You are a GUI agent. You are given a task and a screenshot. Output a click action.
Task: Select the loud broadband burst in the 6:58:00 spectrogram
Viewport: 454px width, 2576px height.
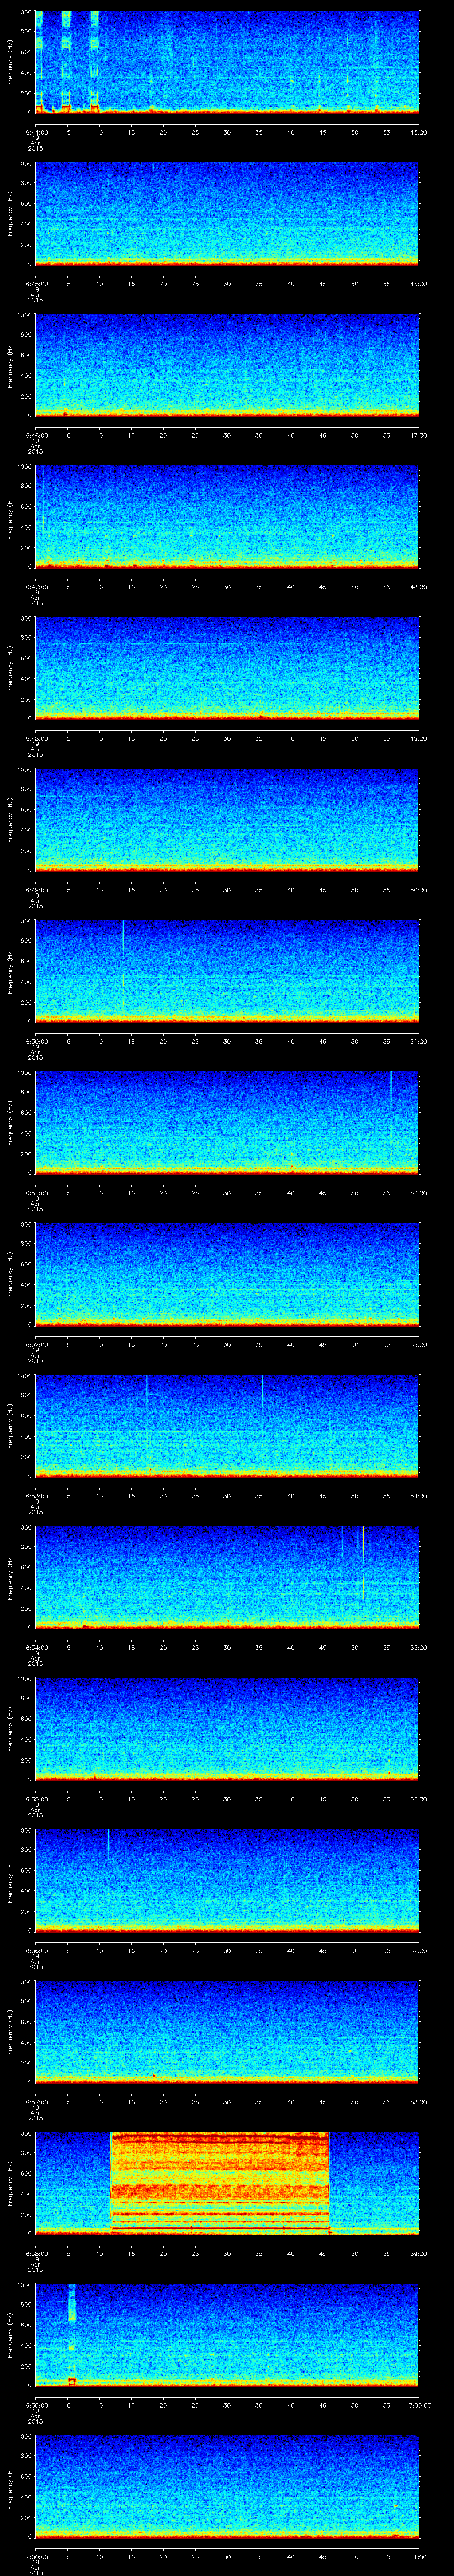coord(219,2182)
